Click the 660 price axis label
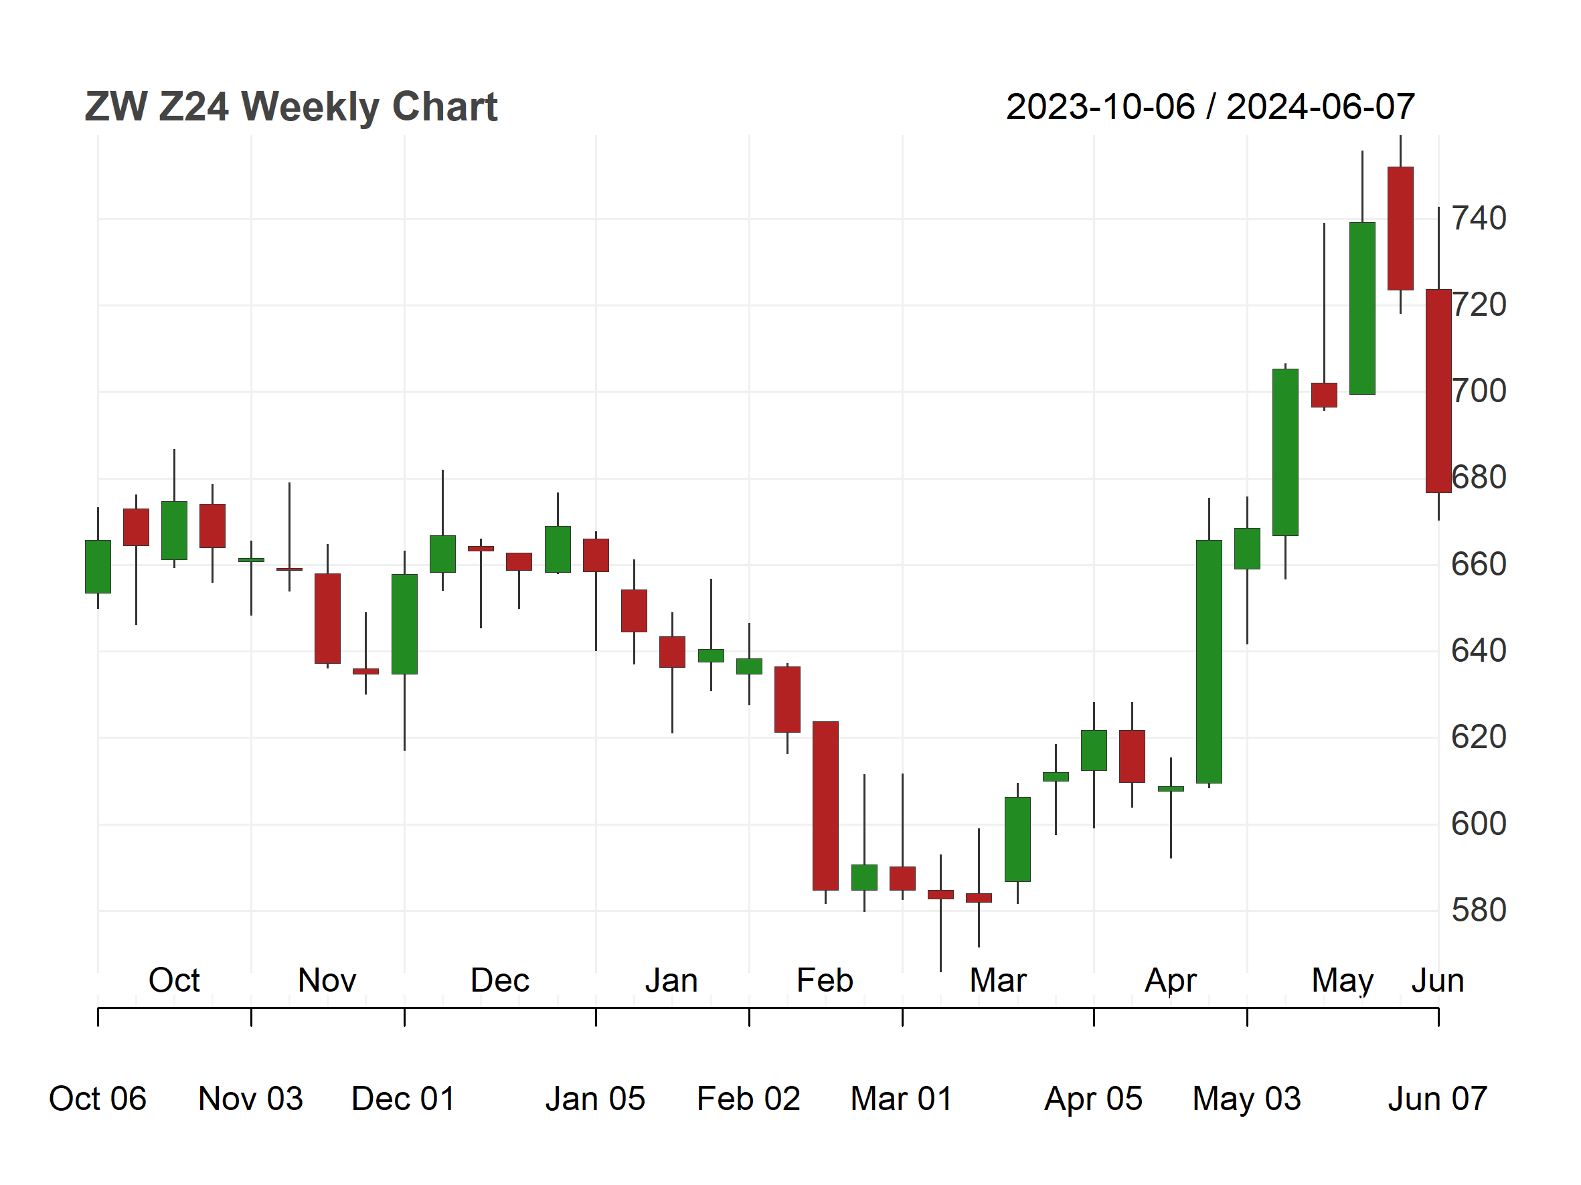This screenshot has height=1185, width=1581. tap(1479, 564)
